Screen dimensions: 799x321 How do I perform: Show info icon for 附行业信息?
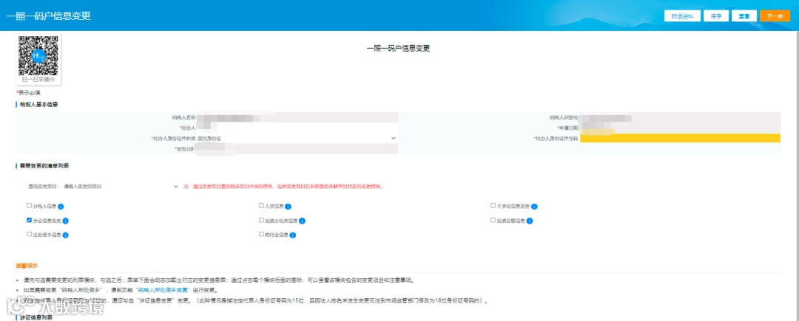(x=293, y=235)
